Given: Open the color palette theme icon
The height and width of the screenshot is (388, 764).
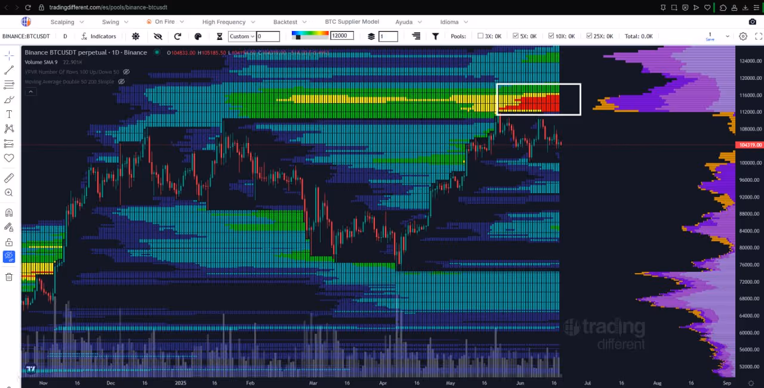Looking at the screenshot, I should click(198, 36).
